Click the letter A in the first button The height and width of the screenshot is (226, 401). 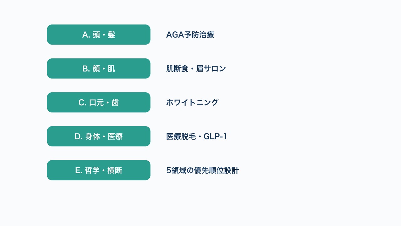click(x=85, y=35)
